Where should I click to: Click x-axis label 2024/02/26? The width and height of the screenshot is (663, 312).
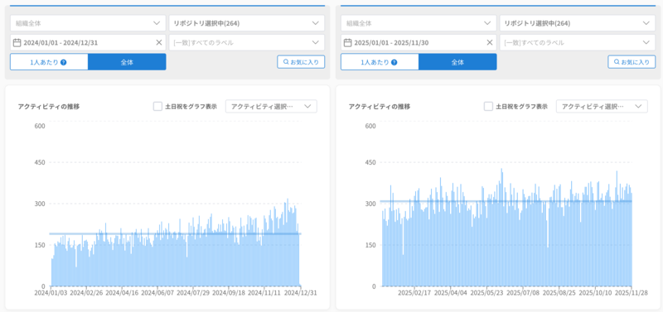click(x=86, y=292)
